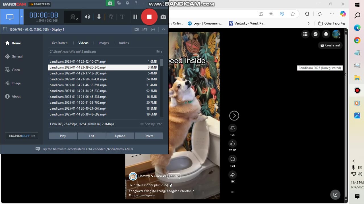This screenshot has height=204, width=364.
Task: Share the reel with the arrow icon
Action: [233, 175]
